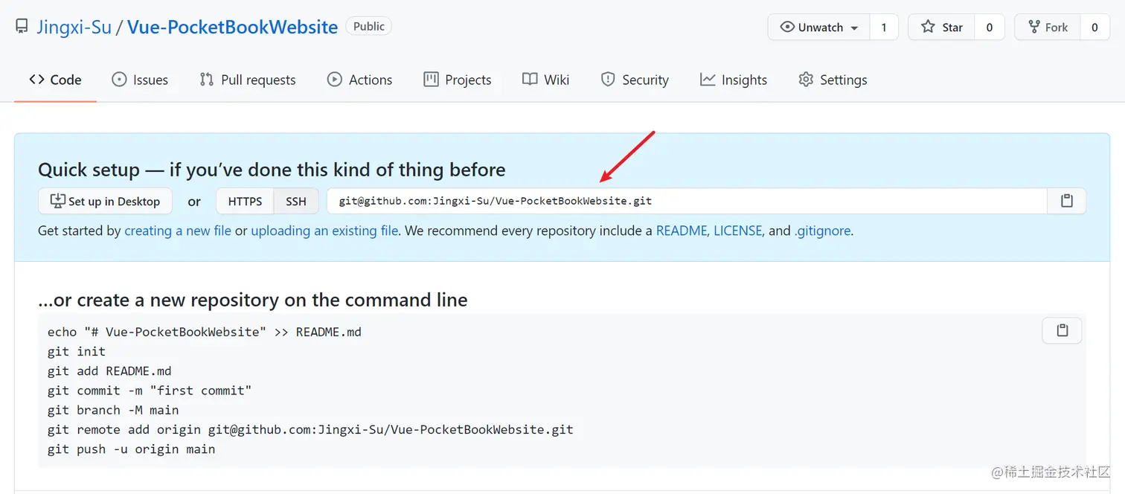
Task: Copy the SSH repository URL clipboard icon
Action: click(1066, 201)
